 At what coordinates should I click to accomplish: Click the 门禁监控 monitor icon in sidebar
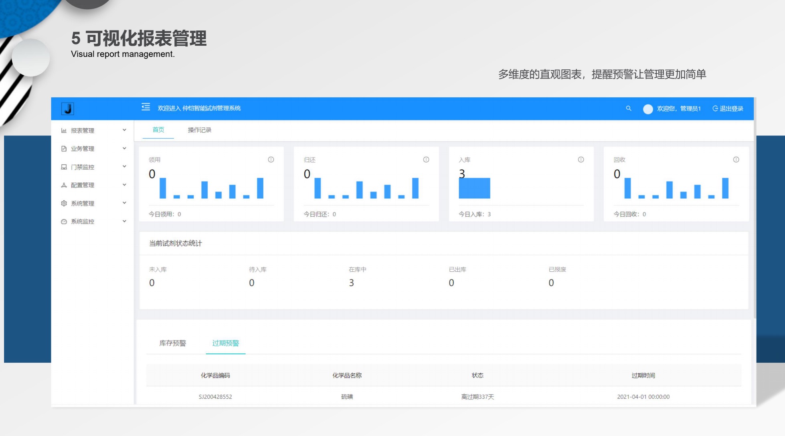tap(64, 167)
